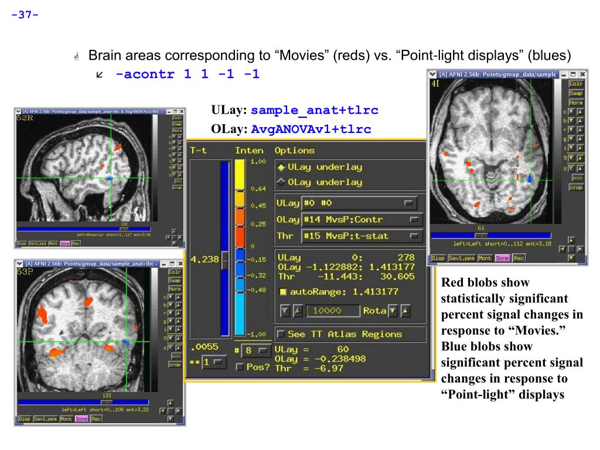600x450 pixels.
Task: Click pan button in axial 4I window
Action: (x=577, y=178)
